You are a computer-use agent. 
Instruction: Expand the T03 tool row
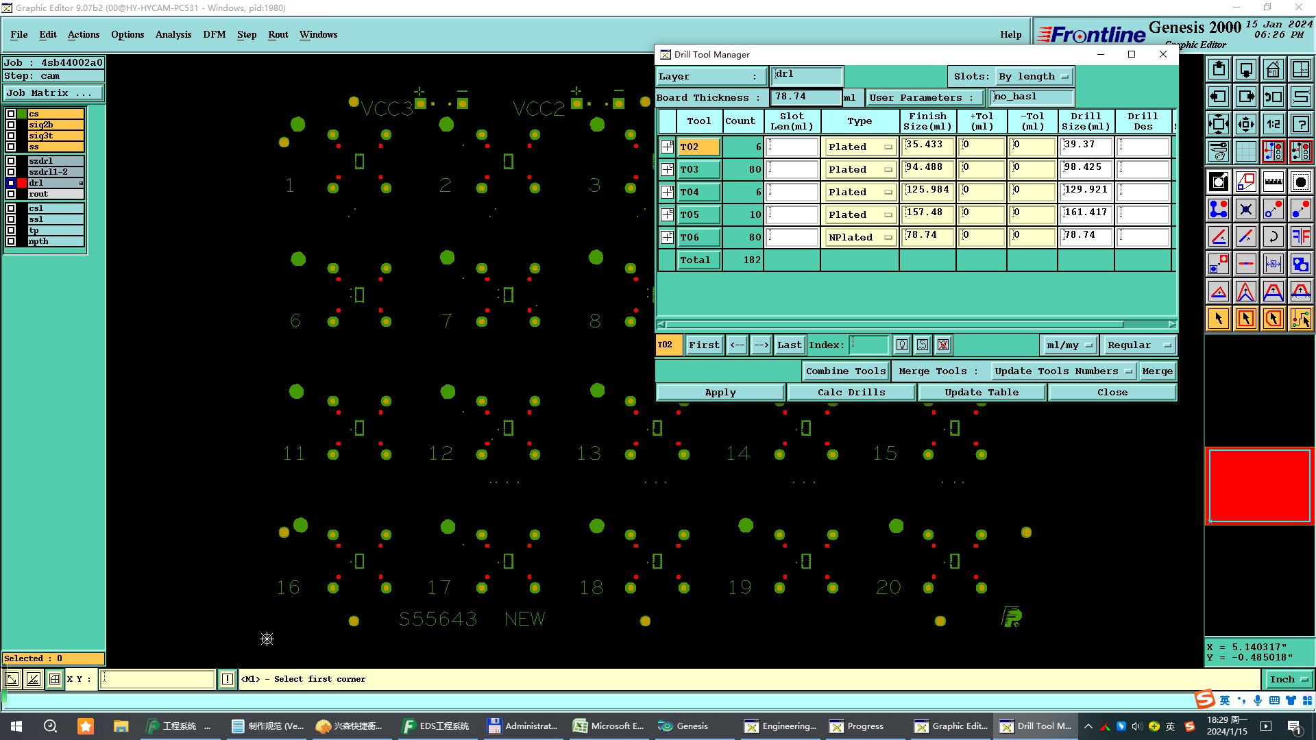[x=667, y=169]
